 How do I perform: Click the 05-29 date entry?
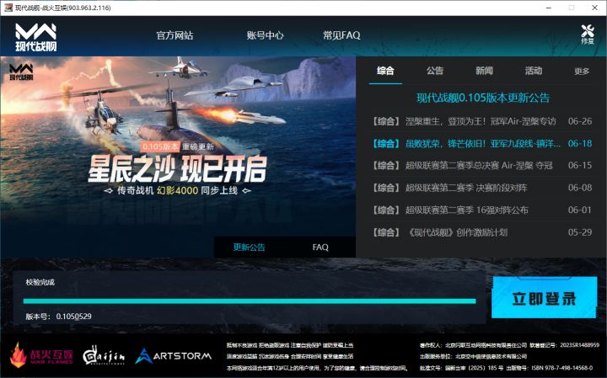pos(580,232)
